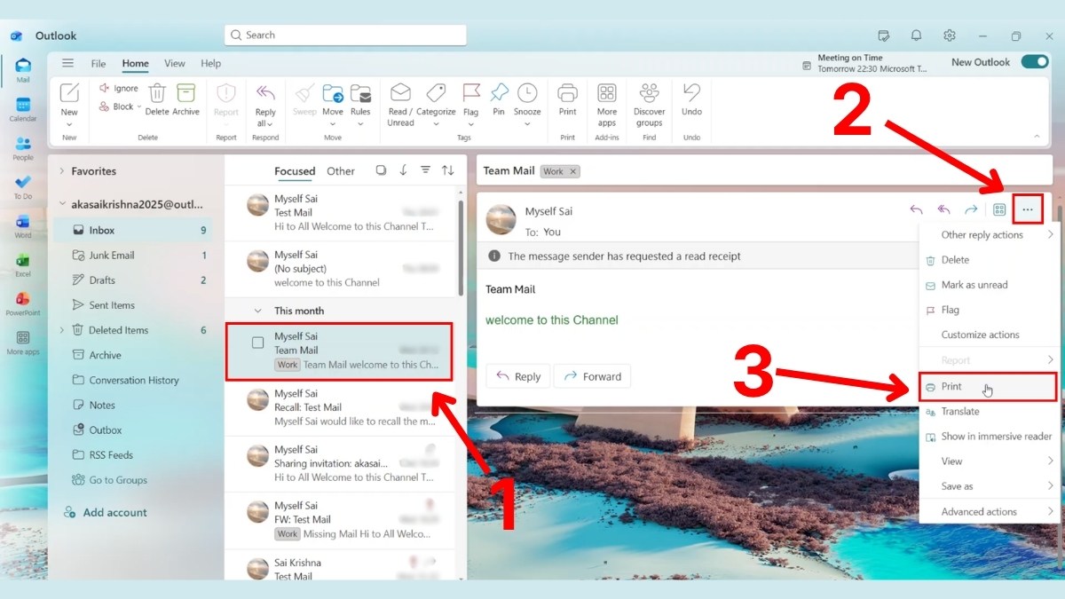Choose Print in the context menu
This screenshot has width=1065, height=599.
pos(988,387)
